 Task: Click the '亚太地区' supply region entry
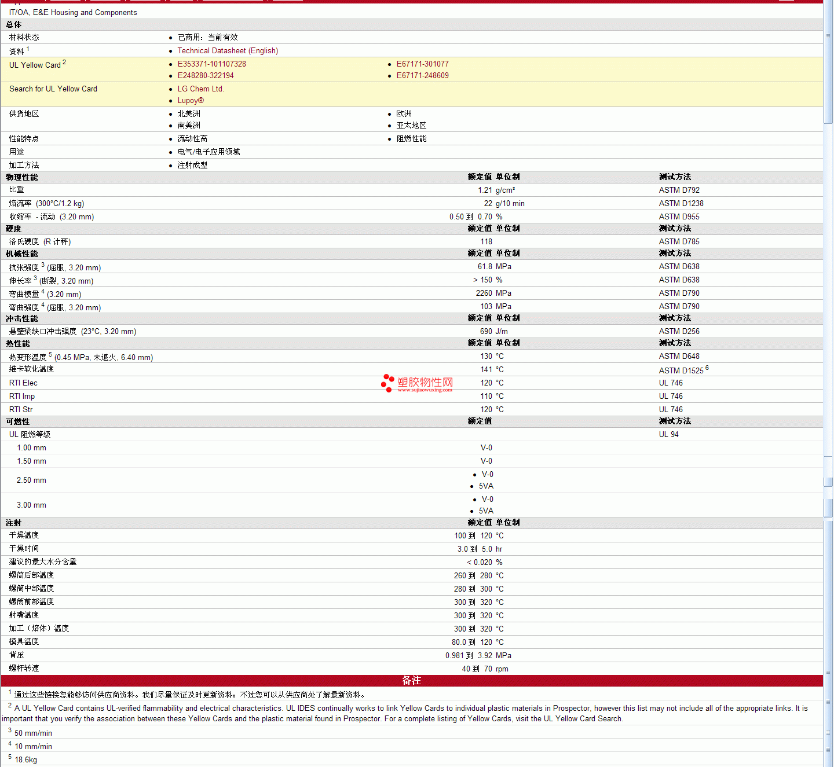pyautogui.click(x=411, y=126)
